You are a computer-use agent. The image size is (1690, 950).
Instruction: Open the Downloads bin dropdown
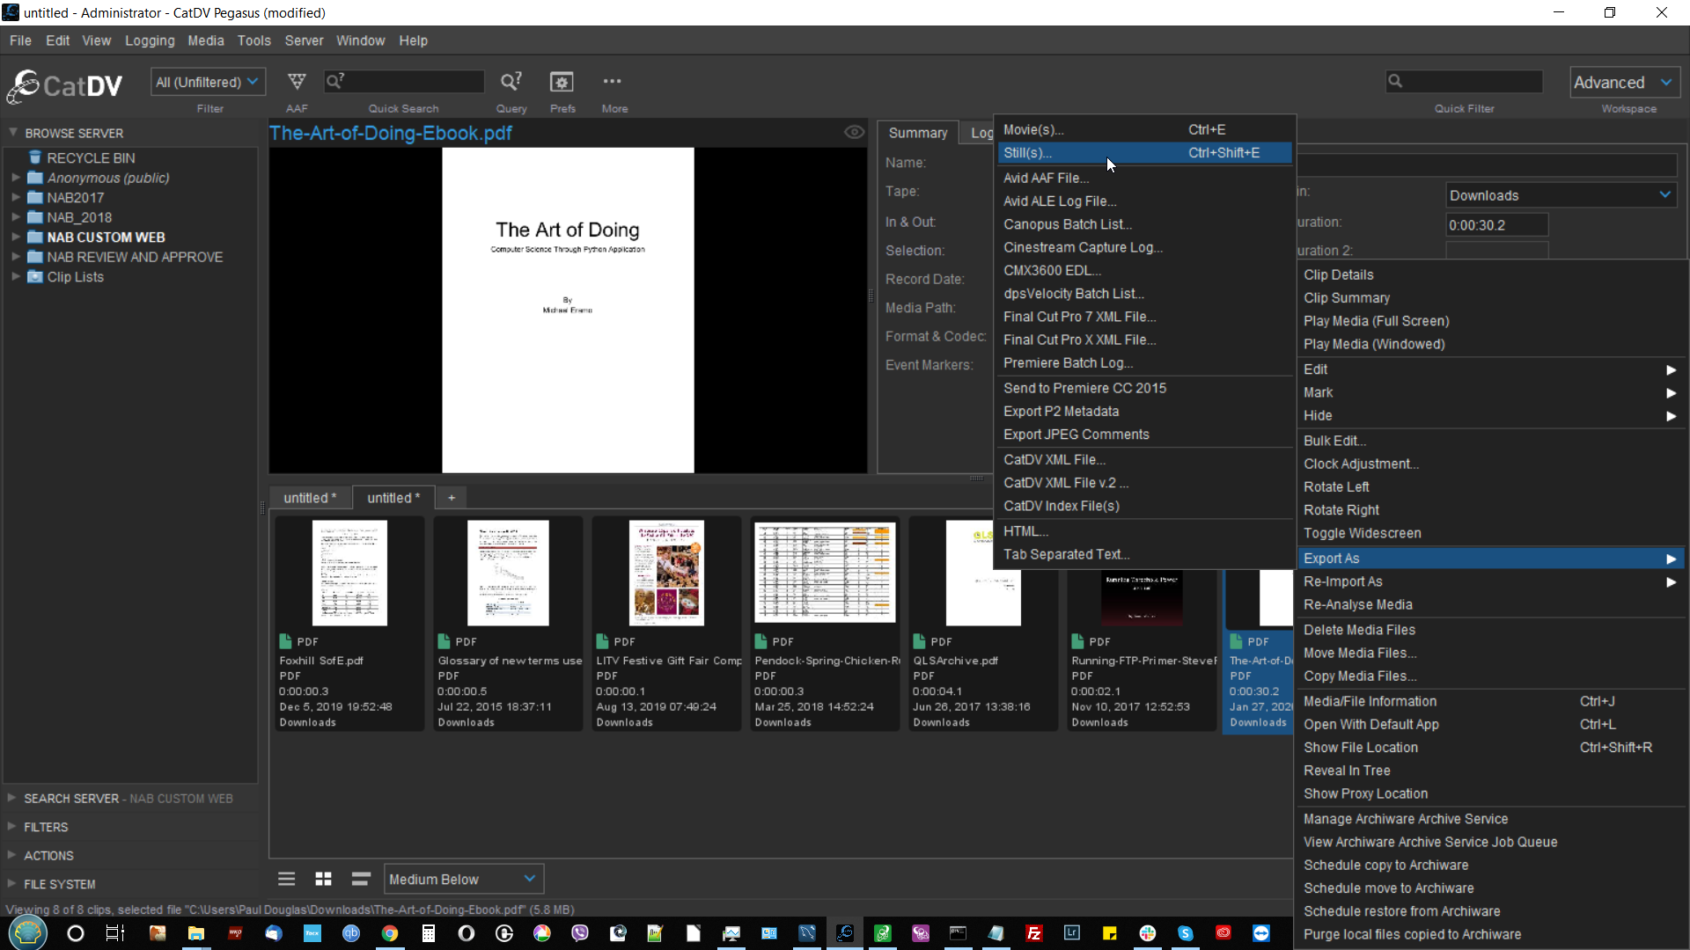(1560, 195)
